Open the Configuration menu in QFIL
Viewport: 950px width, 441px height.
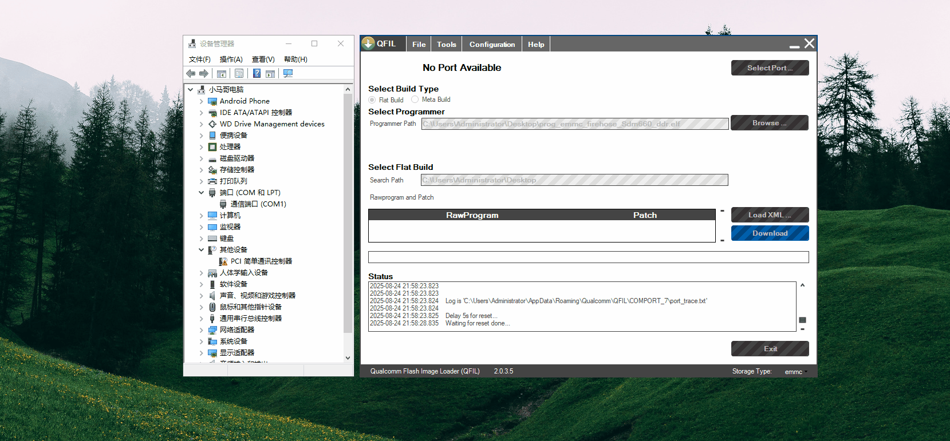(492, 44)
